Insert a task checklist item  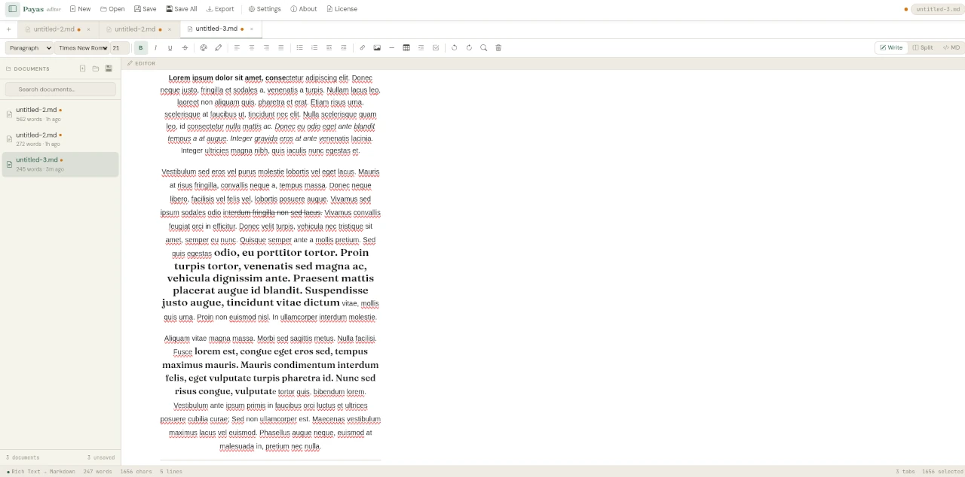[x=435, y=47]
